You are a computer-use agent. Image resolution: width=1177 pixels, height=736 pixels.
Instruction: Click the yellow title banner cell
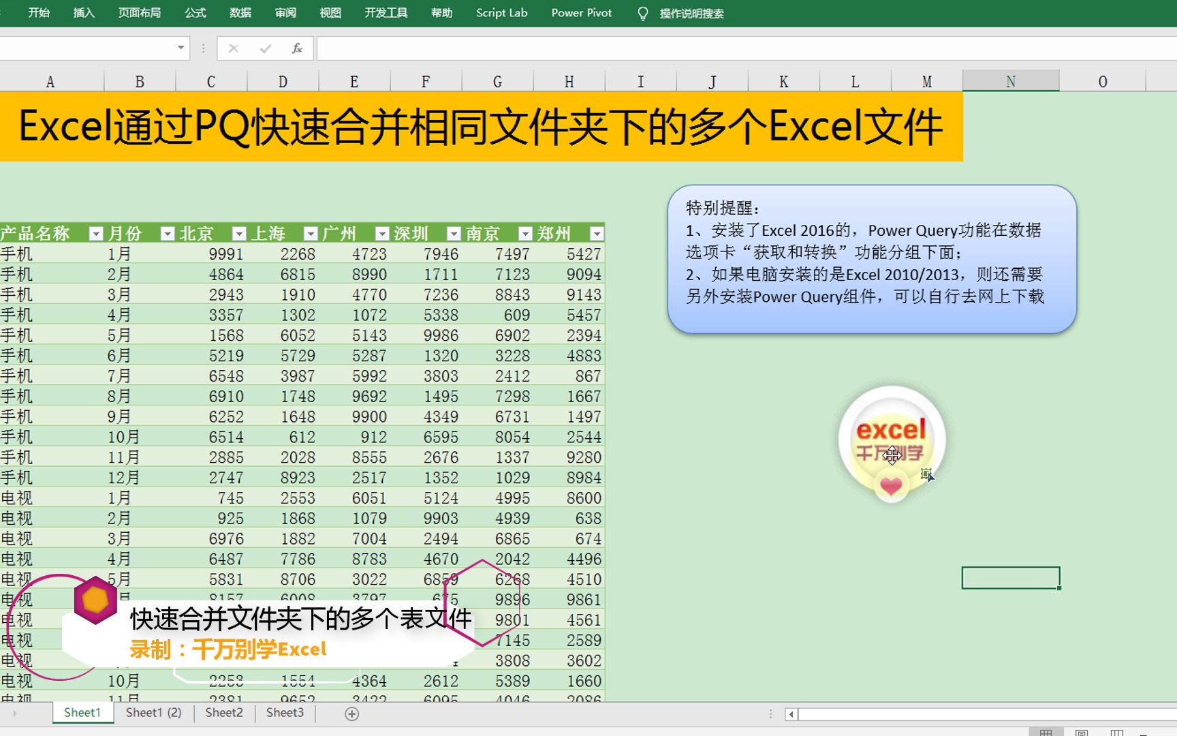pos(482,127)
